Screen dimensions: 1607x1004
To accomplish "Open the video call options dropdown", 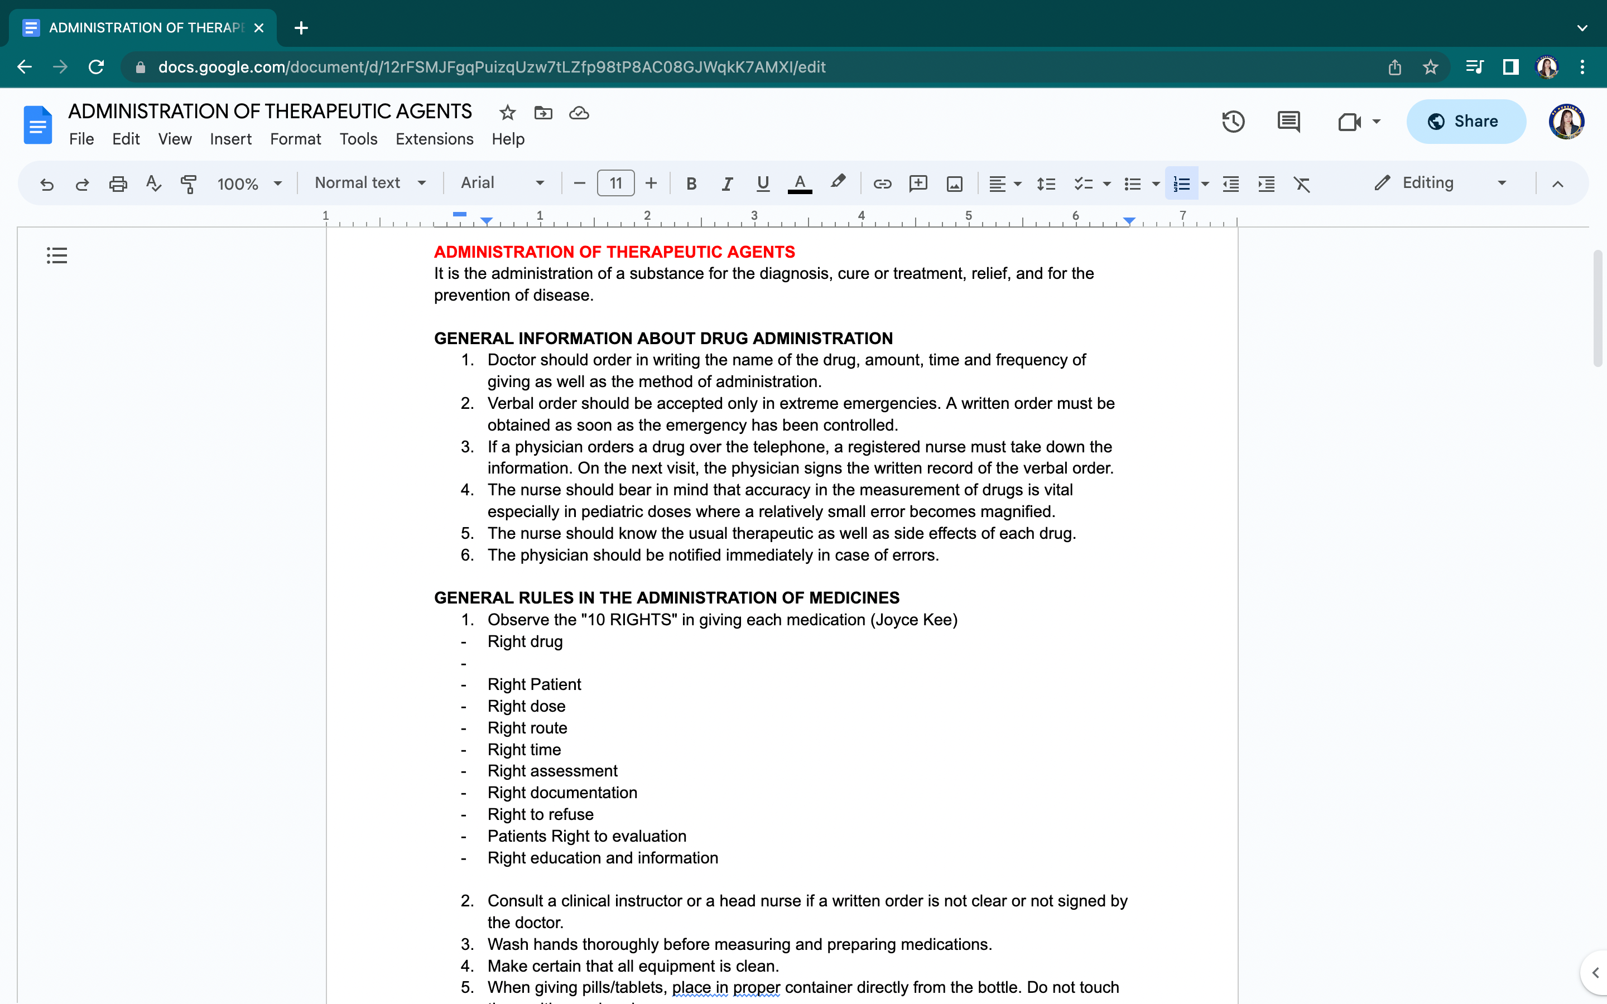I will coord(1377,122).
